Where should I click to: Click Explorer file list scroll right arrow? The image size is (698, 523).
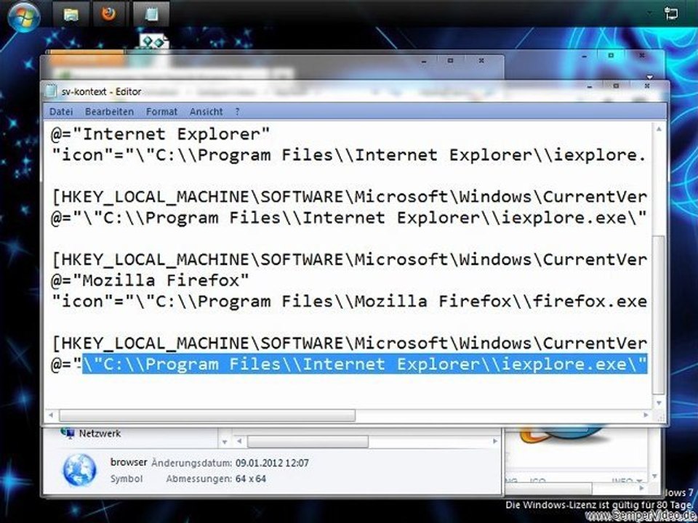[494, 441]
